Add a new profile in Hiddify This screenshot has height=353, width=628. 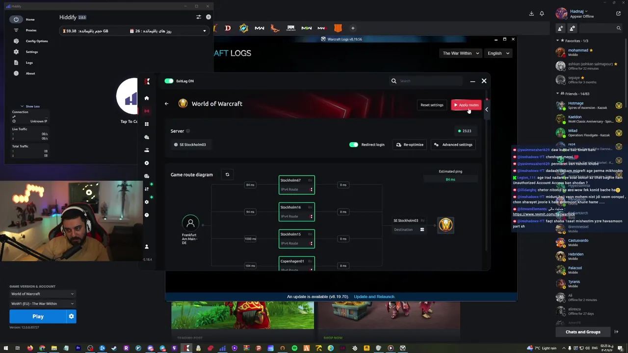209,17
